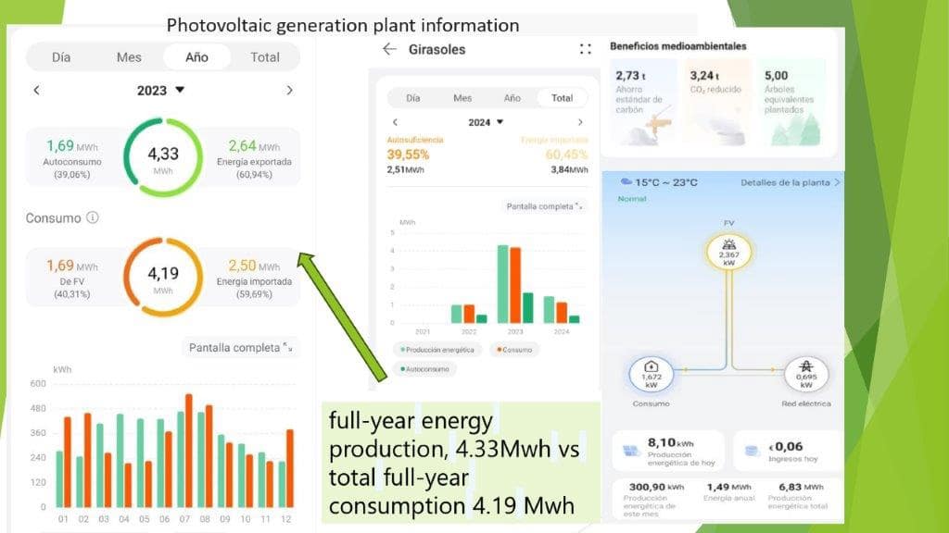Tap the back arrow beside Girasoles
The width and height of the screenshot is (949, 533).
(x=389, y=49)
